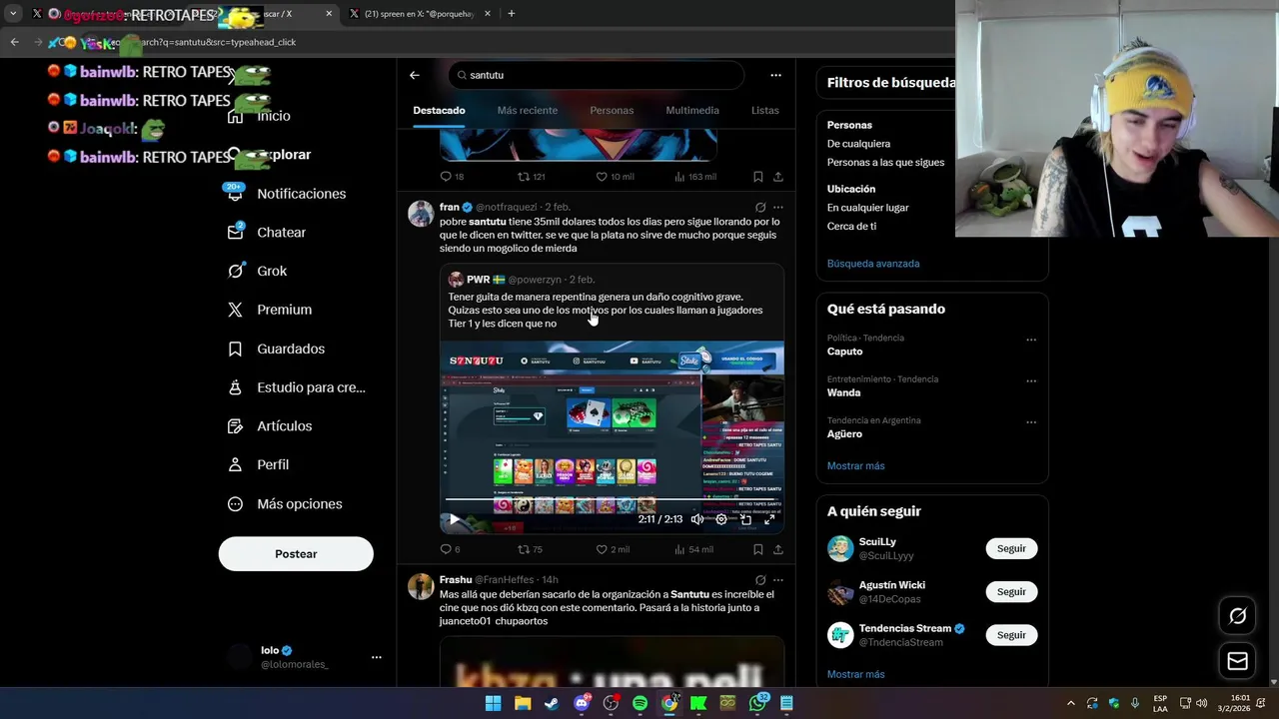Open more options for Agüero trend
This screenshot has width=1279, height=719.
coord(1031,422)
